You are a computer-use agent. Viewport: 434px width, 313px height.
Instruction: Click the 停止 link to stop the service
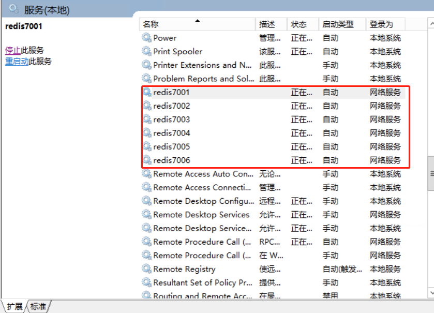[13, 50]
